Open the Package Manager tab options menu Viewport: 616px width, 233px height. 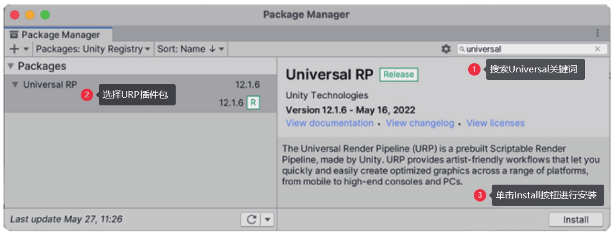(x=597, y=33)
